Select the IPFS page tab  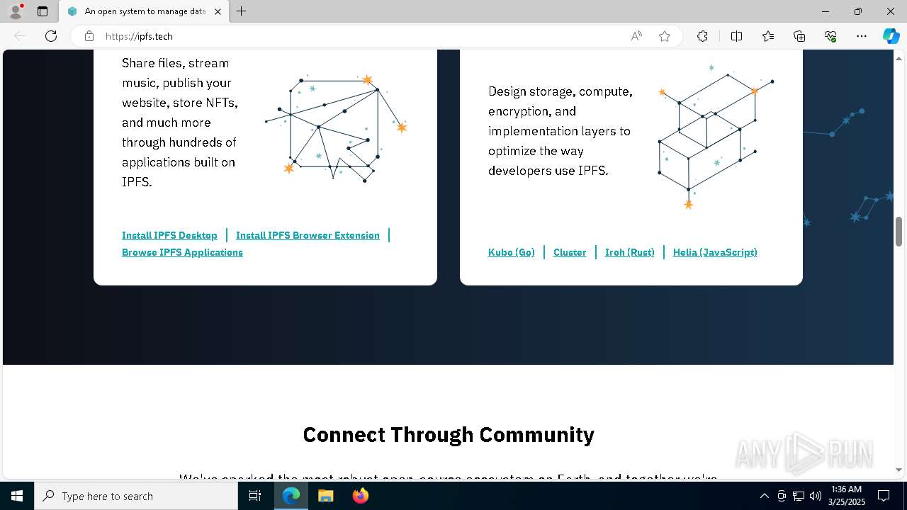[x=144, y=11]
